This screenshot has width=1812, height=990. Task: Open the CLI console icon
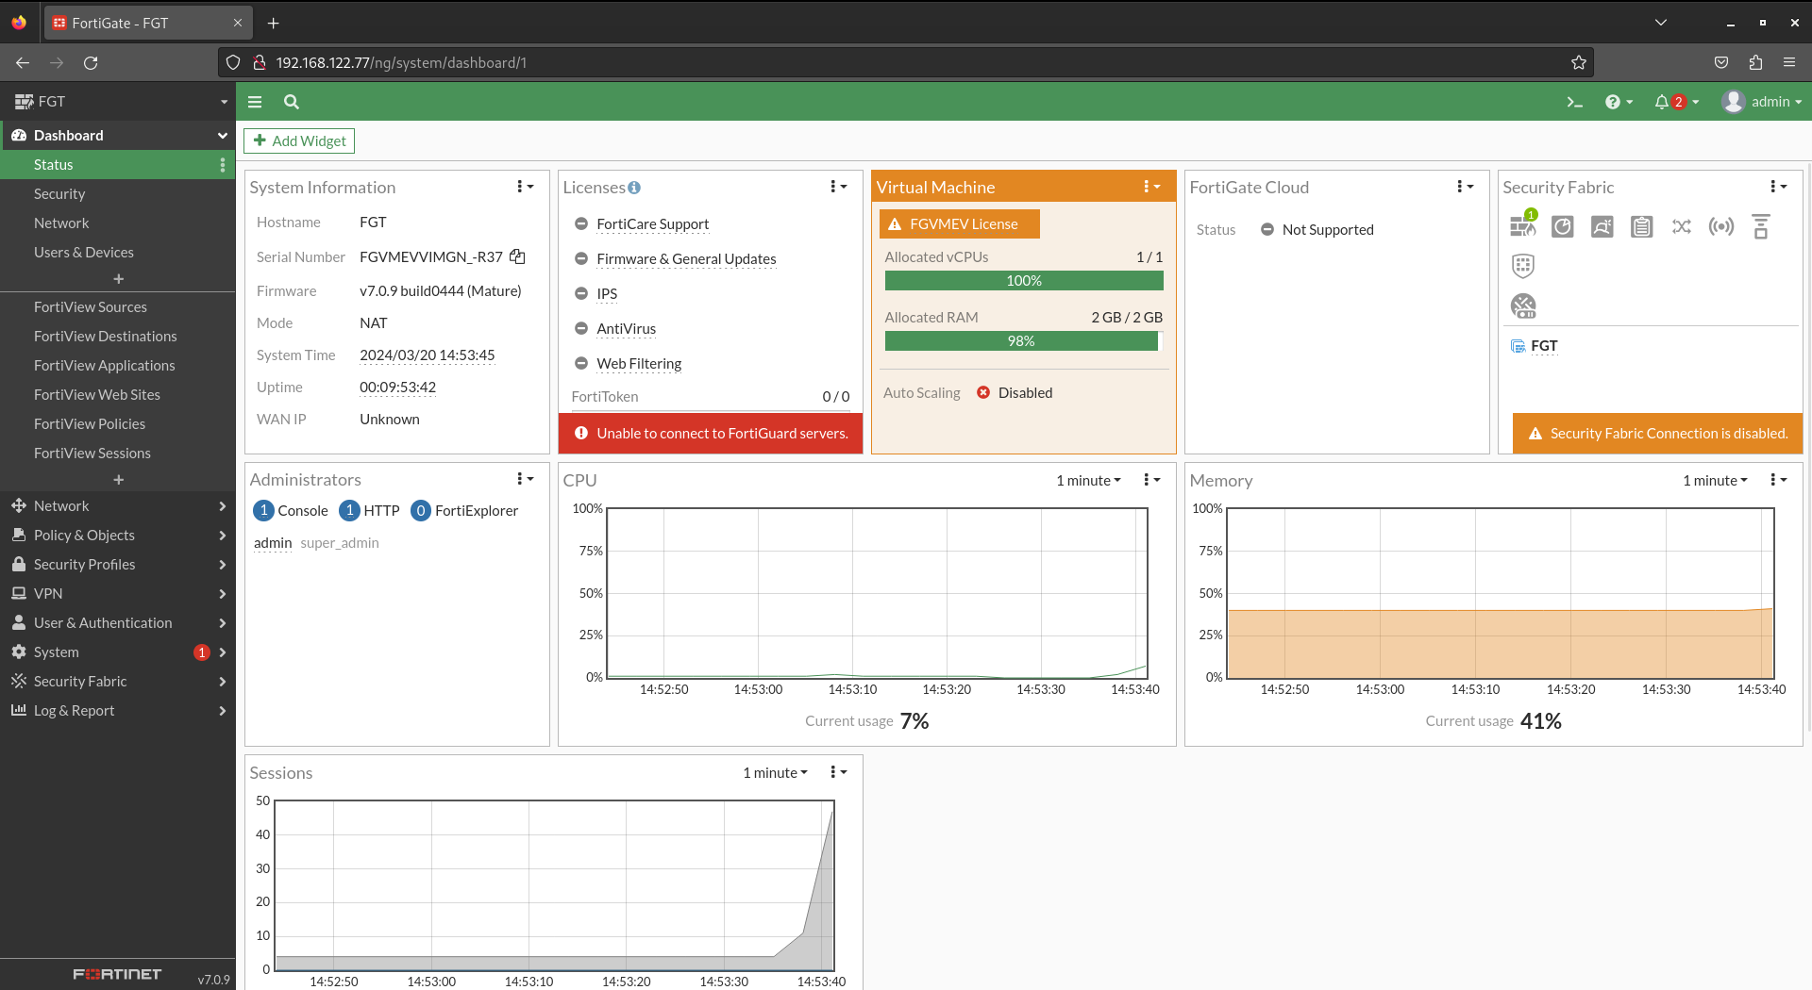pos(1574,102)
